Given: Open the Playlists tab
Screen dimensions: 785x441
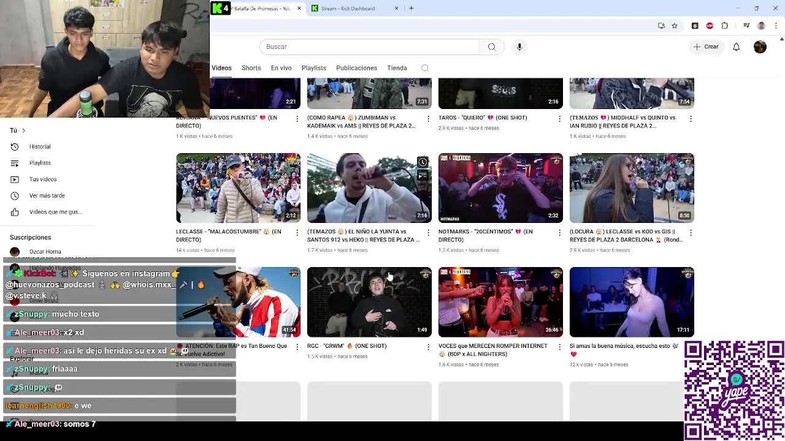Looking at the screenshot, I should (x=313, y=68).
